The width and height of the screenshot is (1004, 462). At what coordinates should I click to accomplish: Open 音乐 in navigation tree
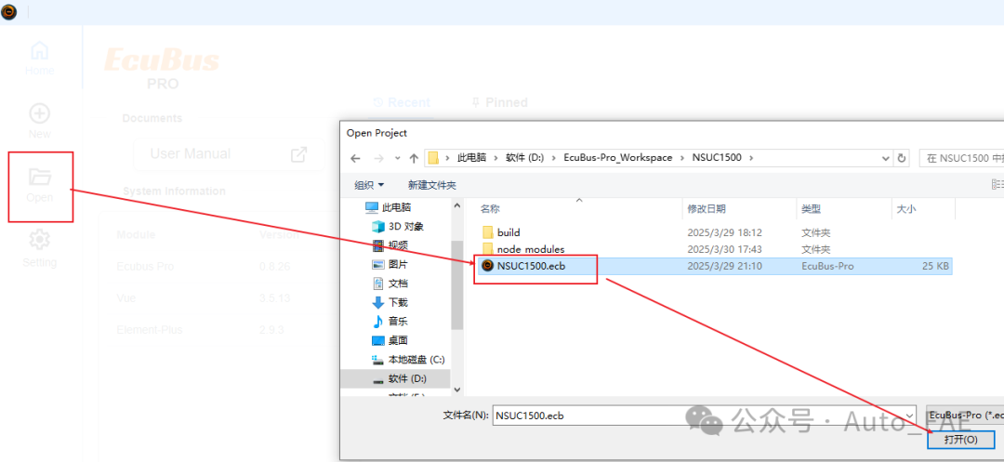pyautogui.click(x=390, y=322)
